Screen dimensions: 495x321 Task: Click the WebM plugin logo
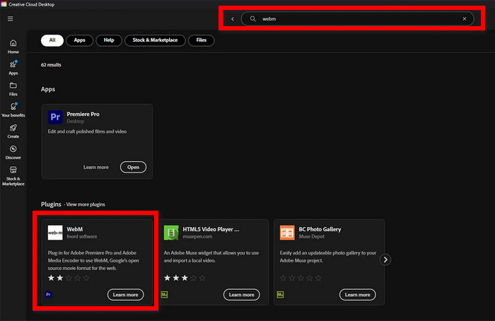pos(55,233)
